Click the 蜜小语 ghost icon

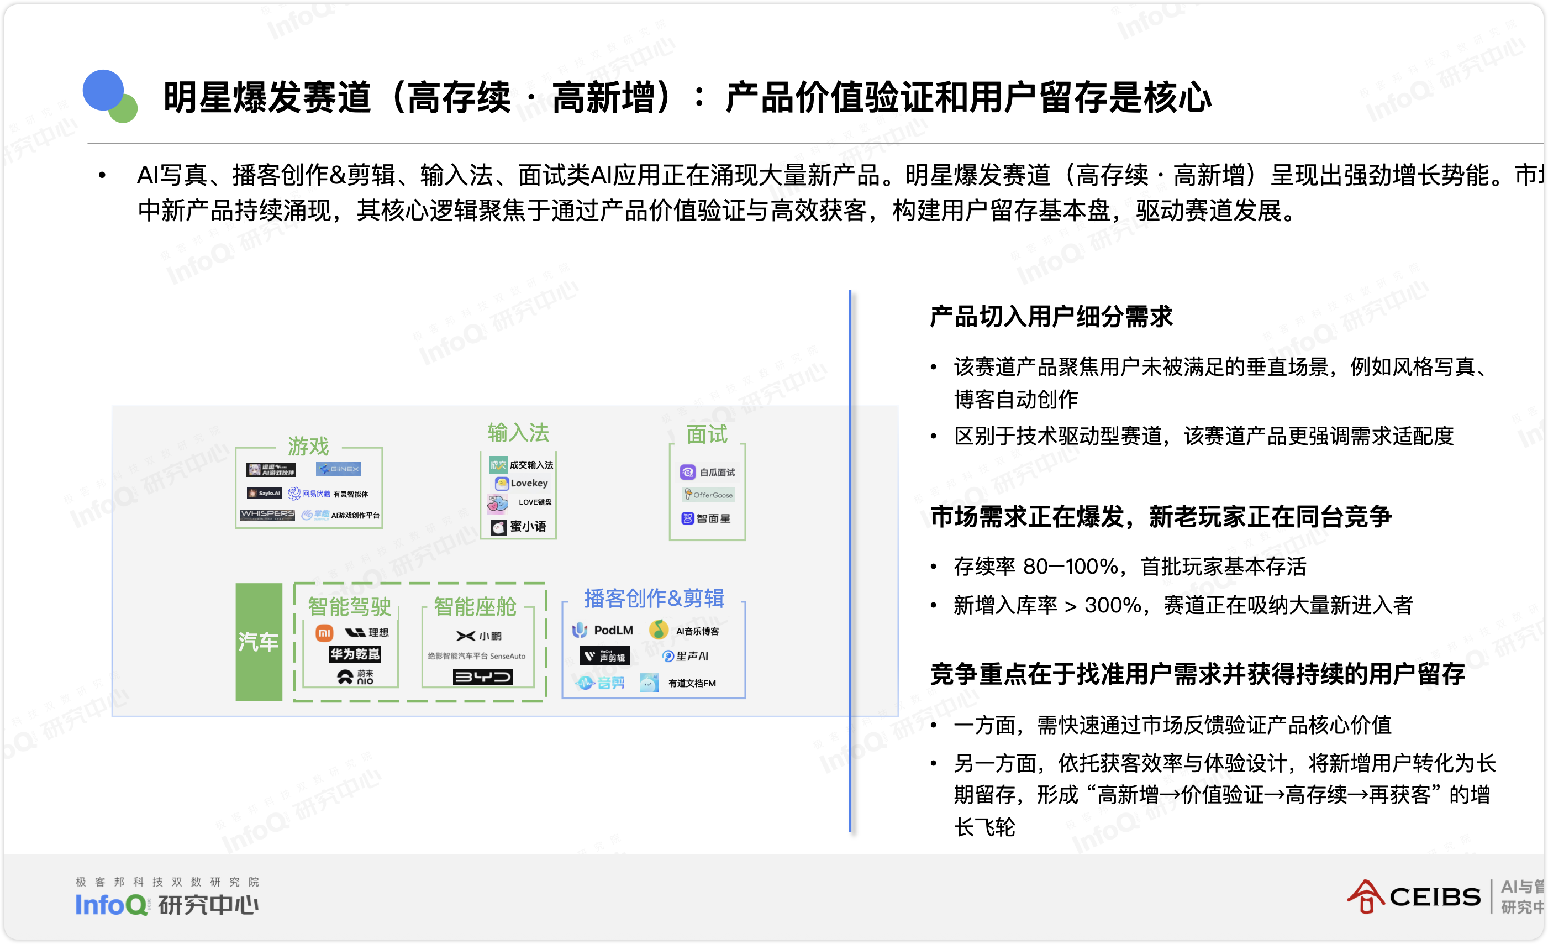(x=498, y=527)
